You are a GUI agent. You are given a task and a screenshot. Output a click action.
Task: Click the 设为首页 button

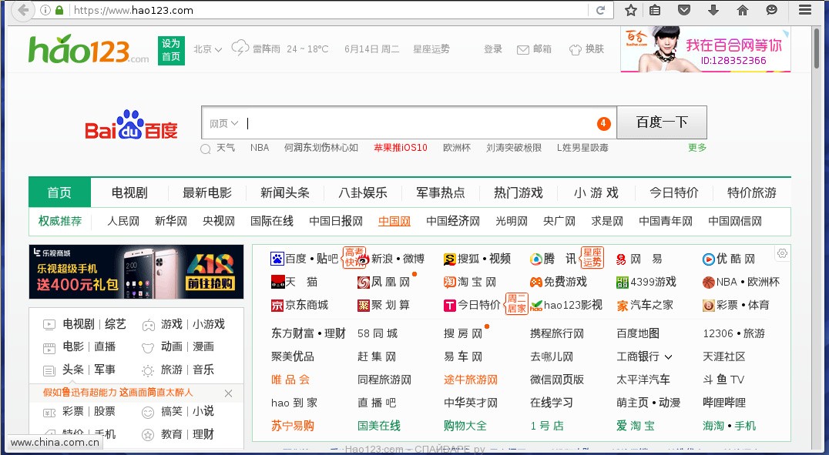[171, 50]
